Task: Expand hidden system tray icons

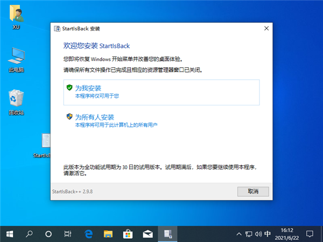Action: 238,234
